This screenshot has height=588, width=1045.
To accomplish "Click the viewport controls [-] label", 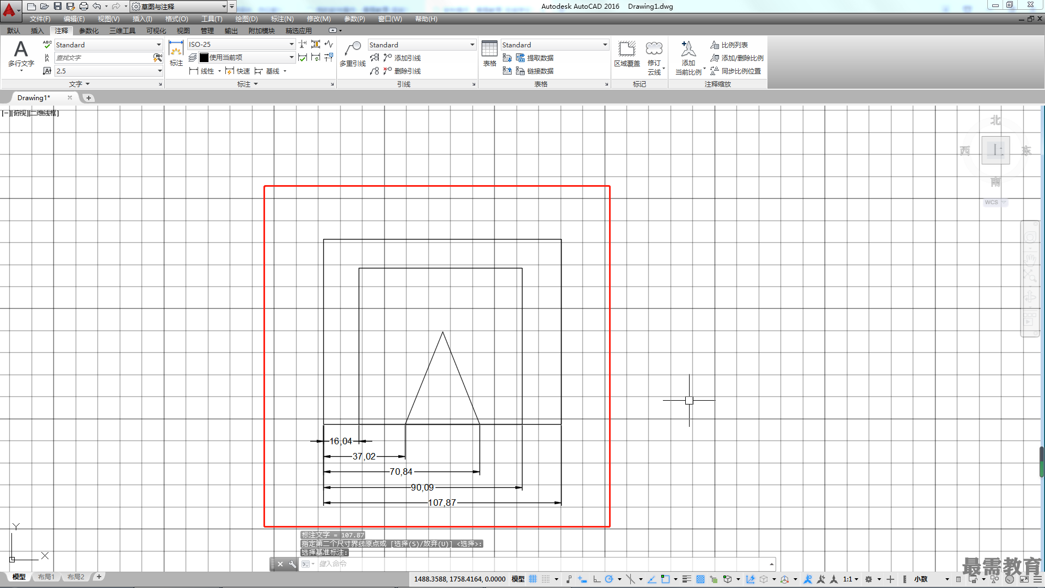I will click(5, 113).
